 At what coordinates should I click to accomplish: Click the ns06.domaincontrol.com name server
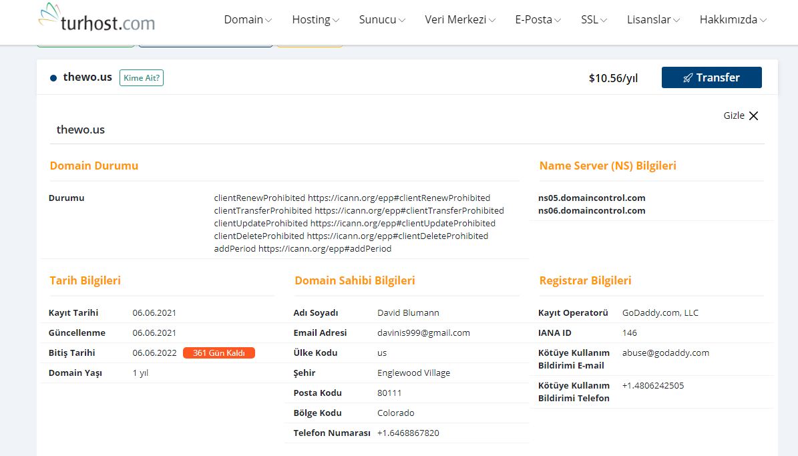(592, 211)
